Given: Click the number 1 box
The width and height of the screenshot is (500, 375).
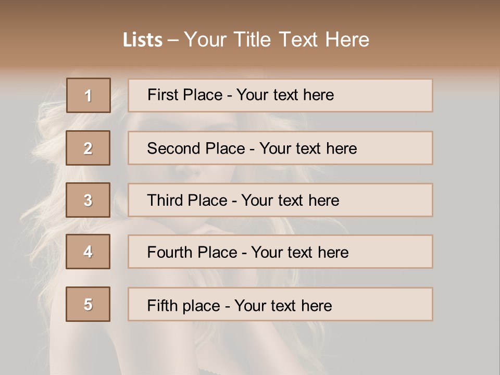Looking at the screenshot, I should (89, 95).
